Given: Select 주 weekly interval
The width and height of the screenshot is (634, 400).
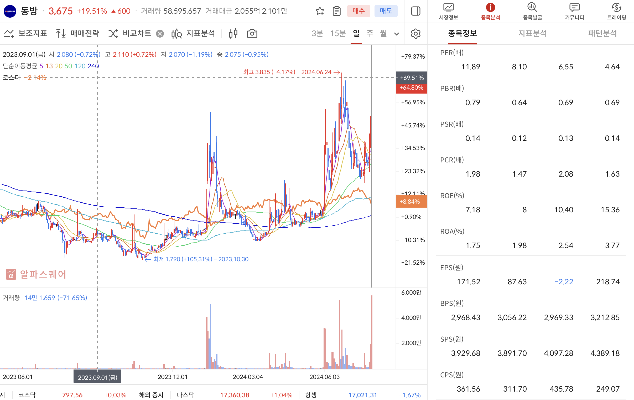Looking at the screenshot, I should [370, 33].
